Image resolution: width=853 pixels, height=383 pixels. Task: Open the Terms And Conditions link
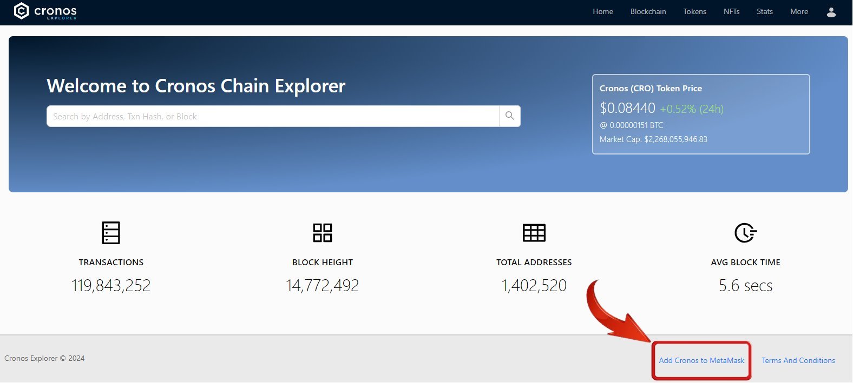pos(798,360)
